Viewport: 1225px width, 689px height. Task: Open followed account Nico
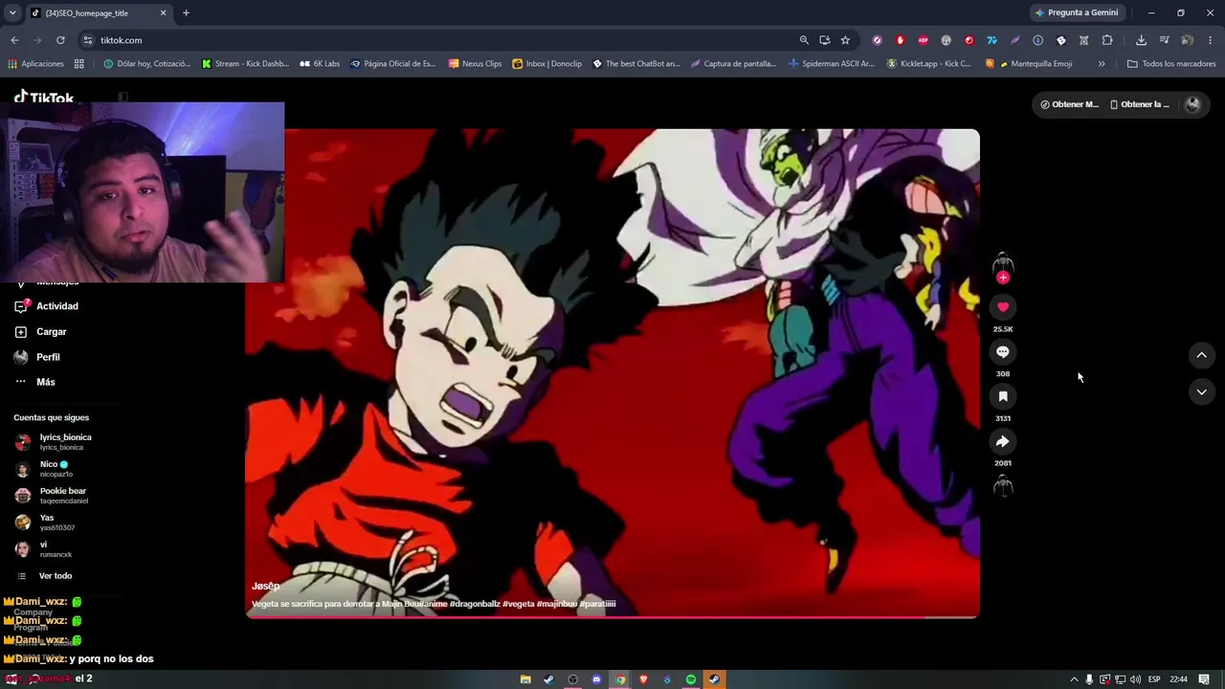(43, 469)
